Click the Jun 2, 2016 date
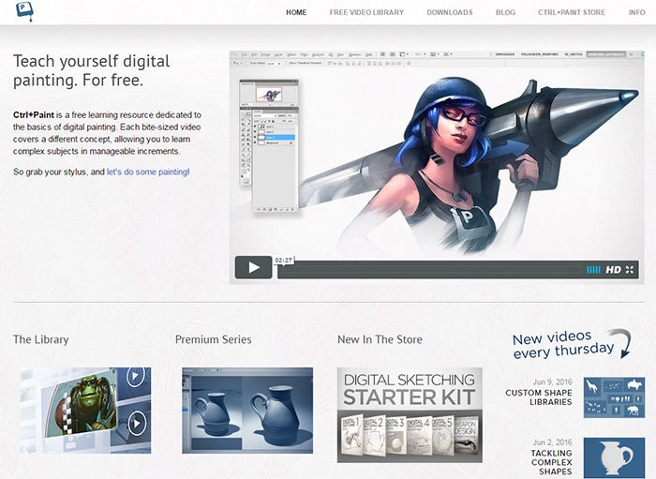656x479 pixels. coord(552,442)
